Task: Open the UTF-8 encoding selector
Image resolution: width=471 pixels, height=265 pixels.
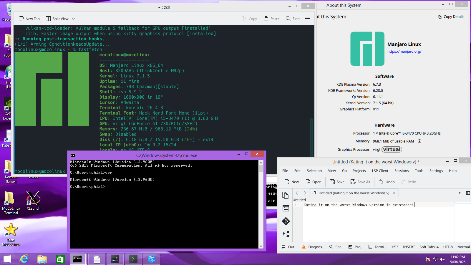Action: point(448,247)
